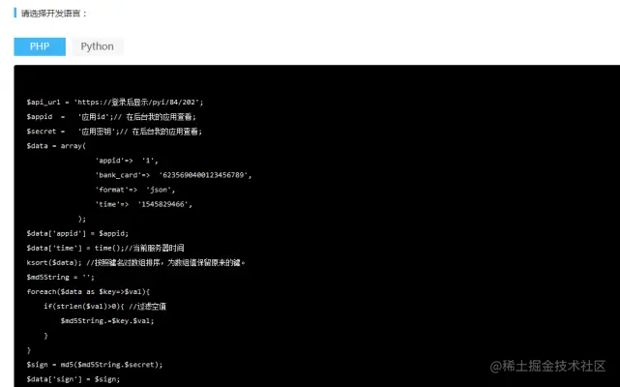The height and width of the screenshot is (387, 620).
Task: Switch to the Python language tab
Action: coord(98,46)
